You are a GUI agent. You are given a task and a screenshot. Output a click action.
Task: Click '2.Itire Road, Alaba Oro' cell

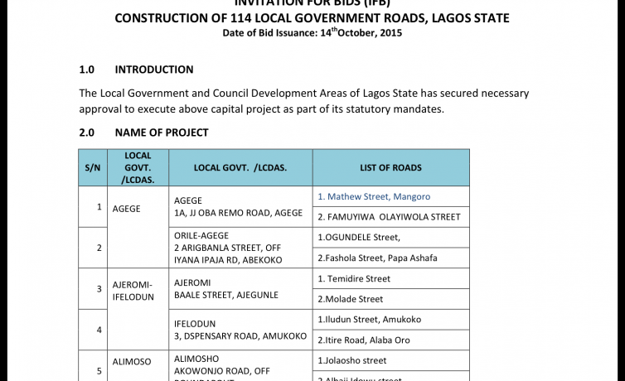(x=391, y=340)
